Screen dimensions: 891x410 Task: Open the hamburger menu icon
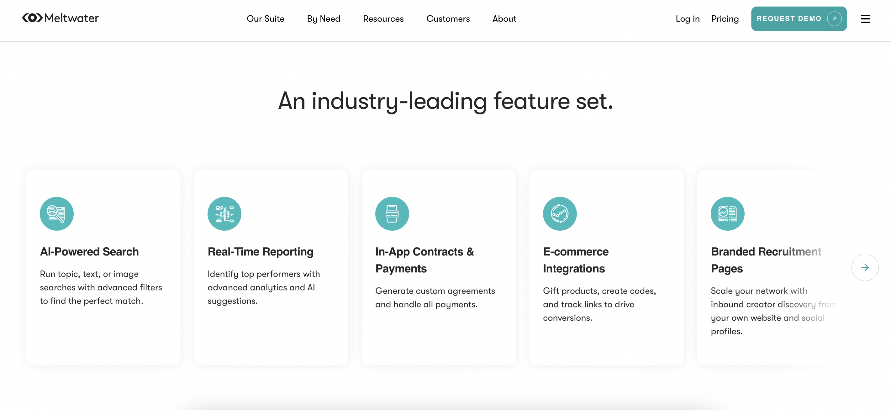tap(865, 19)
